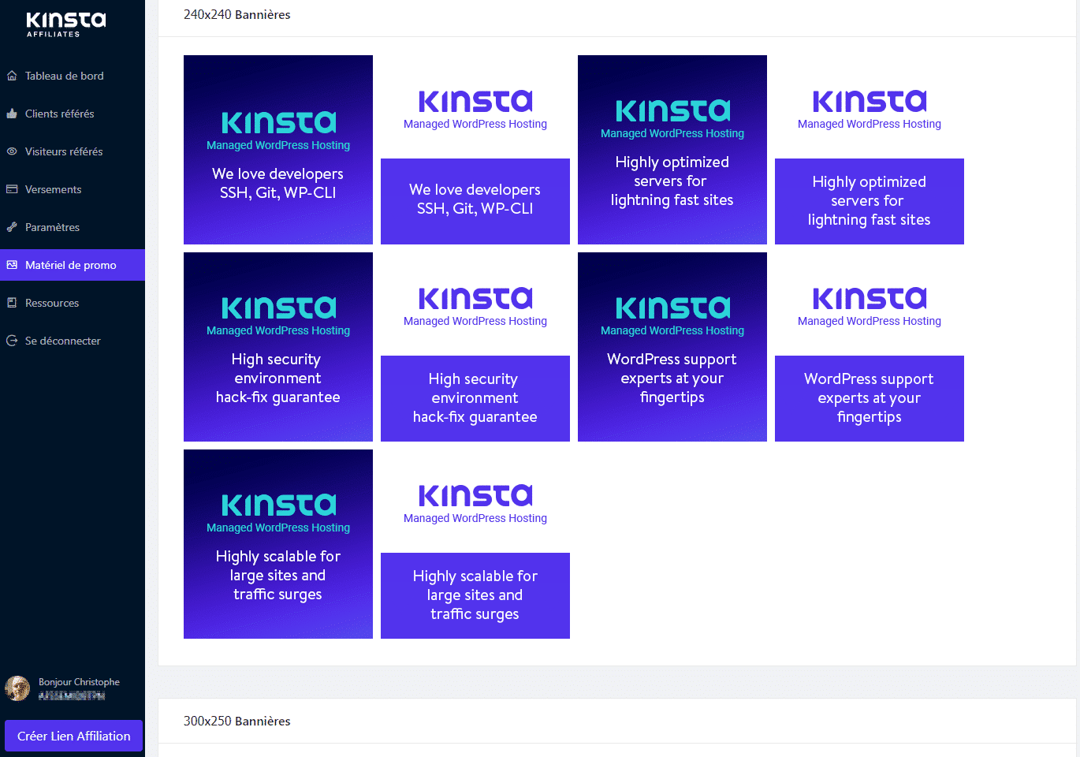Click the Paramètres wrench icon
The width and height of the screenshot is (1080, 757).
tap(11, 227)
